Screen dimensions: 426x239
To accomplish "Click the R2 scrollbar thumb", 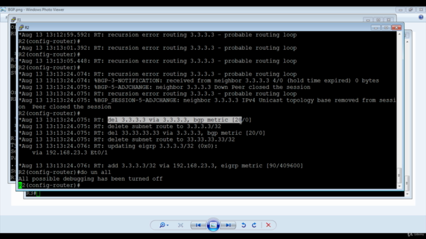I will tap(399, 175).
